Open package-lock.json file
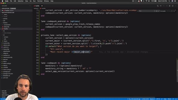This screenshot has width=178, height=100. tap(8, 74)
